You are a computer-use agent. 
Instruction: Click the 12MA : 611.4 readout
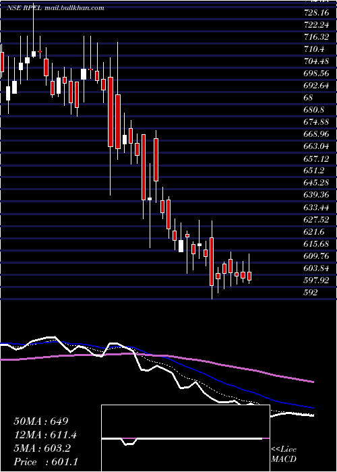click(x=45, y=435)
